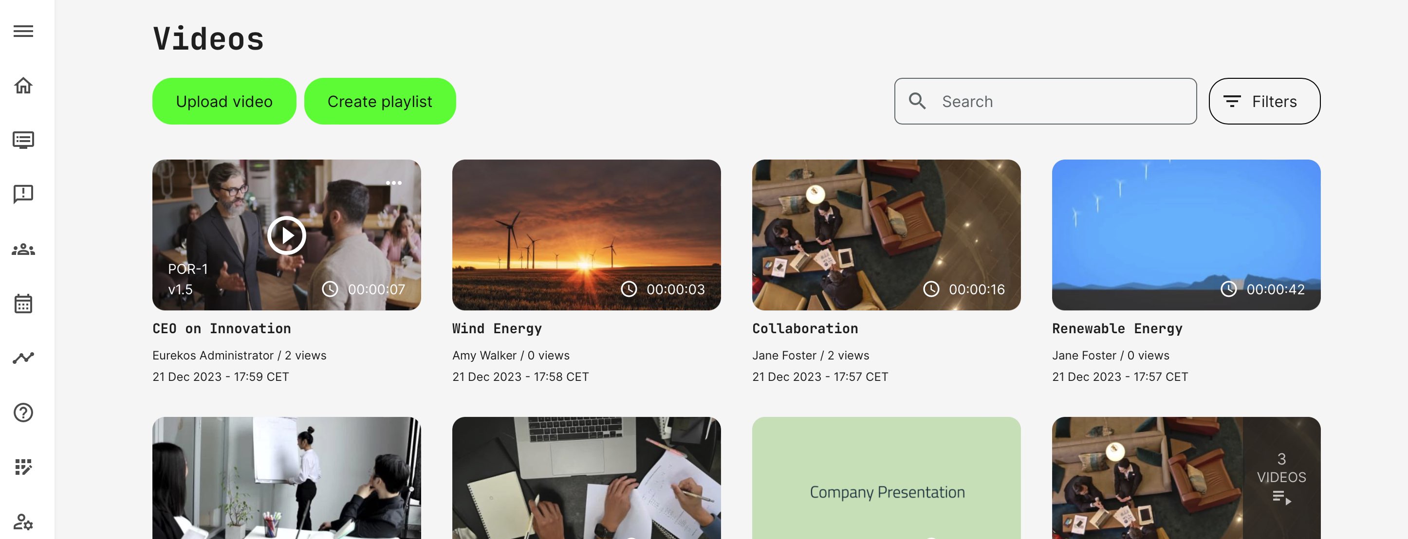
Task: Click the Upload video button
Action: (224, 102)
